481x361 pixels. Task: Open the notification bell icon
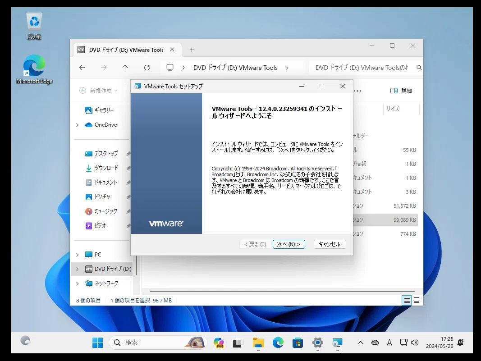coord(460,343)
